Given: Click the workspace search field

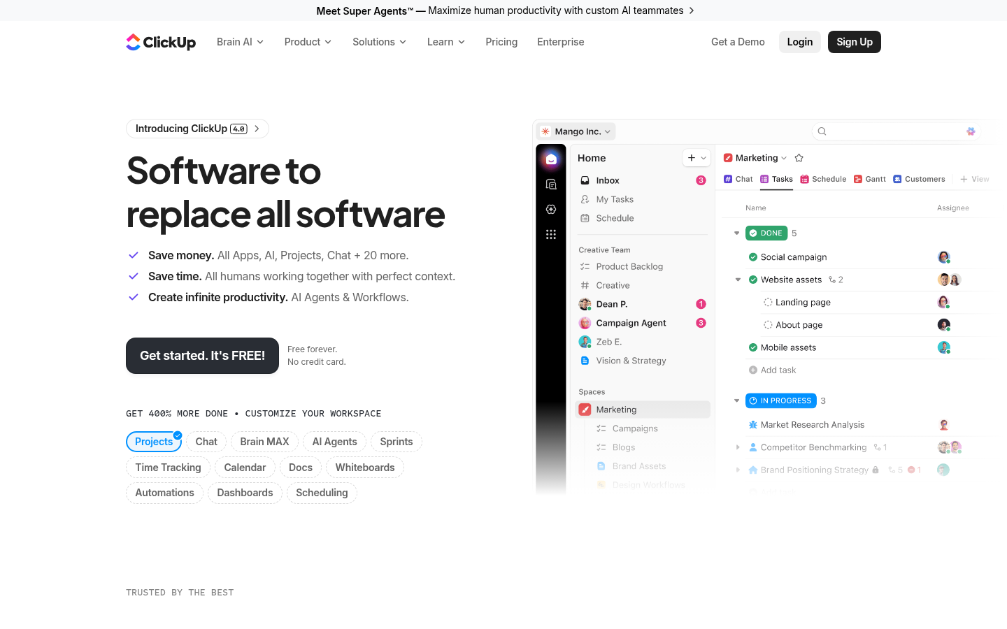Looking at the screenshot, I should coord(896,131).
